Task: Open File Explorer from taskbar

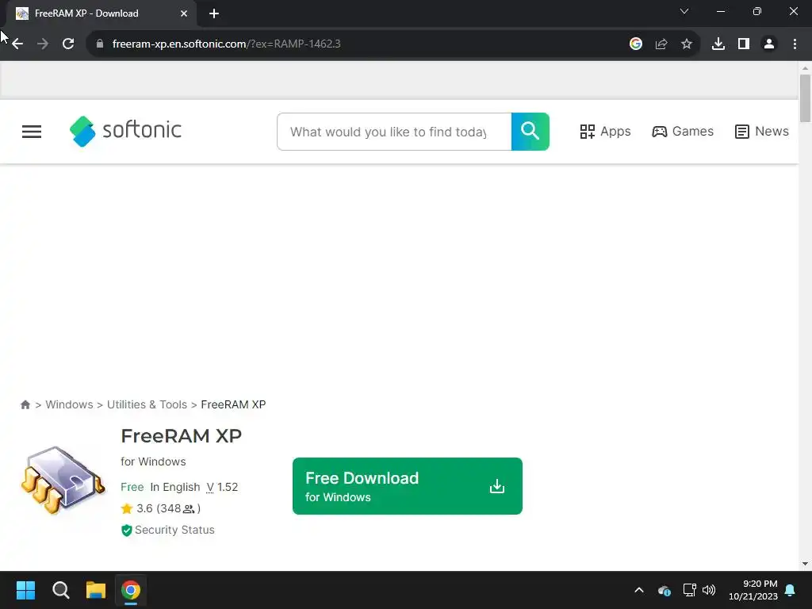Action: point(96,590)
